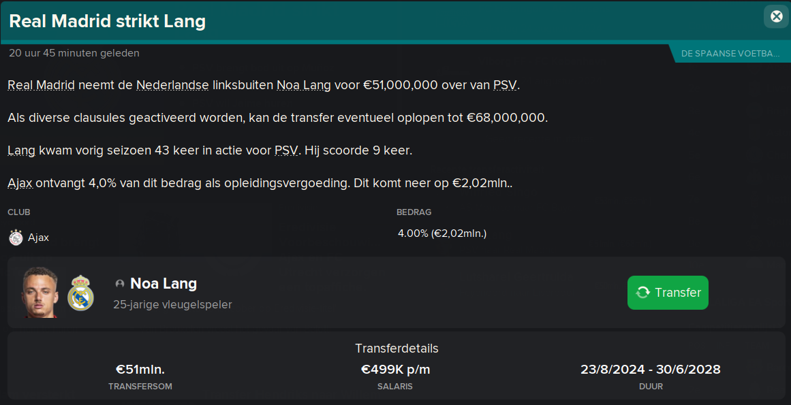Open the Nederlandse nationality link
791x405 pixels.
(x=172, y=85)
